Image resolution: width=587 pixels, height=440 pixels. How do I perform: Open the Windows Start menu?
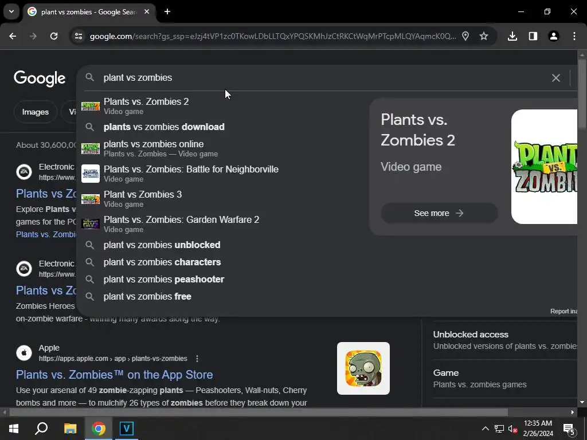(x=14, y=429)
